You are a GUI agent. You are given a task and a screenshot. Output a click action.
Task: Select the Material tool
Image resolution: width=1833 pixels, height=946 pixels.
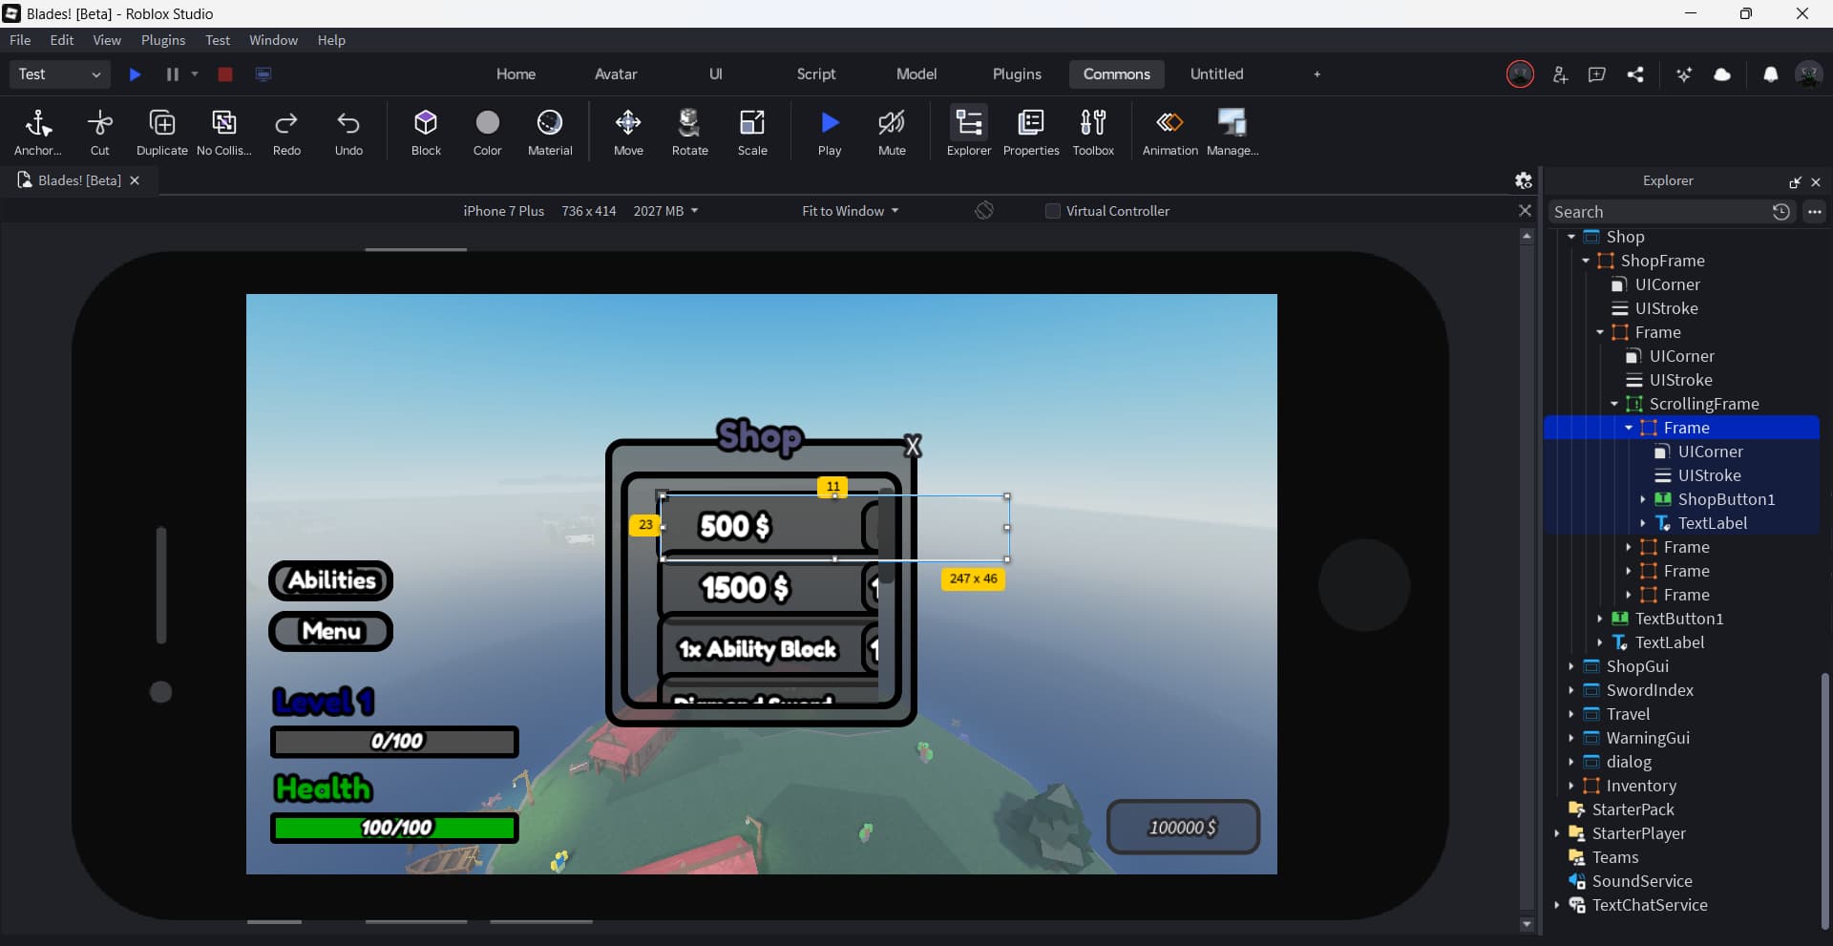[x=550, y=132]
